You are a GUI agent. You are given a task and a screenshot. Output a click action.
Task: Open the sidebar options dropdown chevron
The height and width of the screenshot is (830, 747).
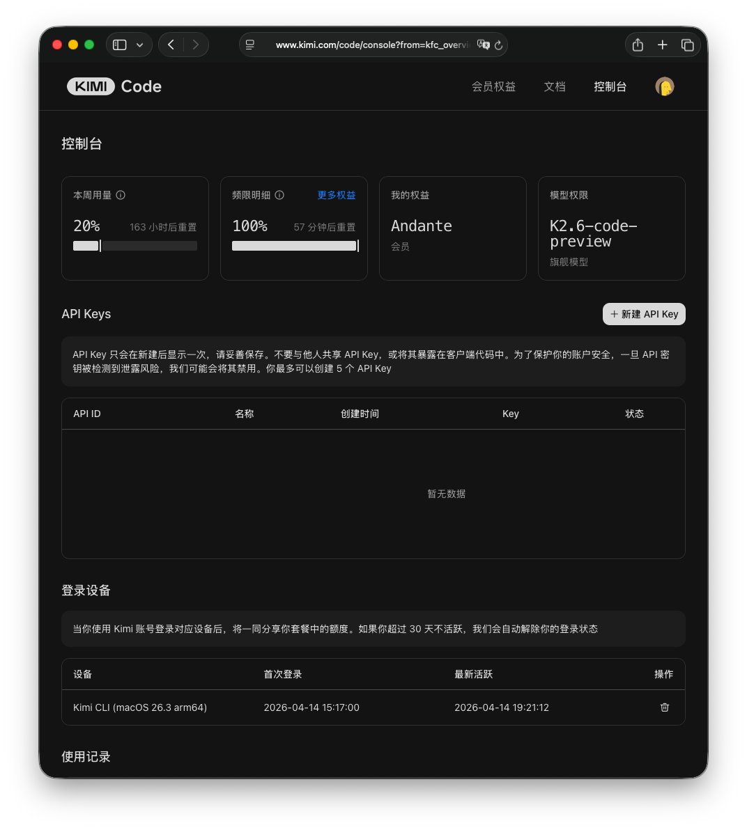coord(140,45)
